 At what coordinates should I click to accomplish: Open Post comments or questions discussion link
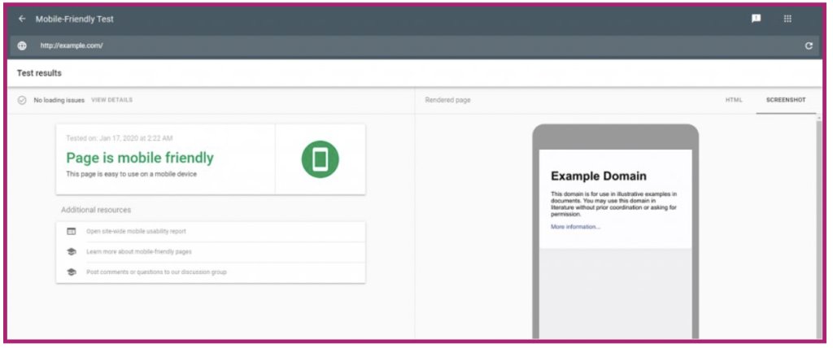point(156,272)
